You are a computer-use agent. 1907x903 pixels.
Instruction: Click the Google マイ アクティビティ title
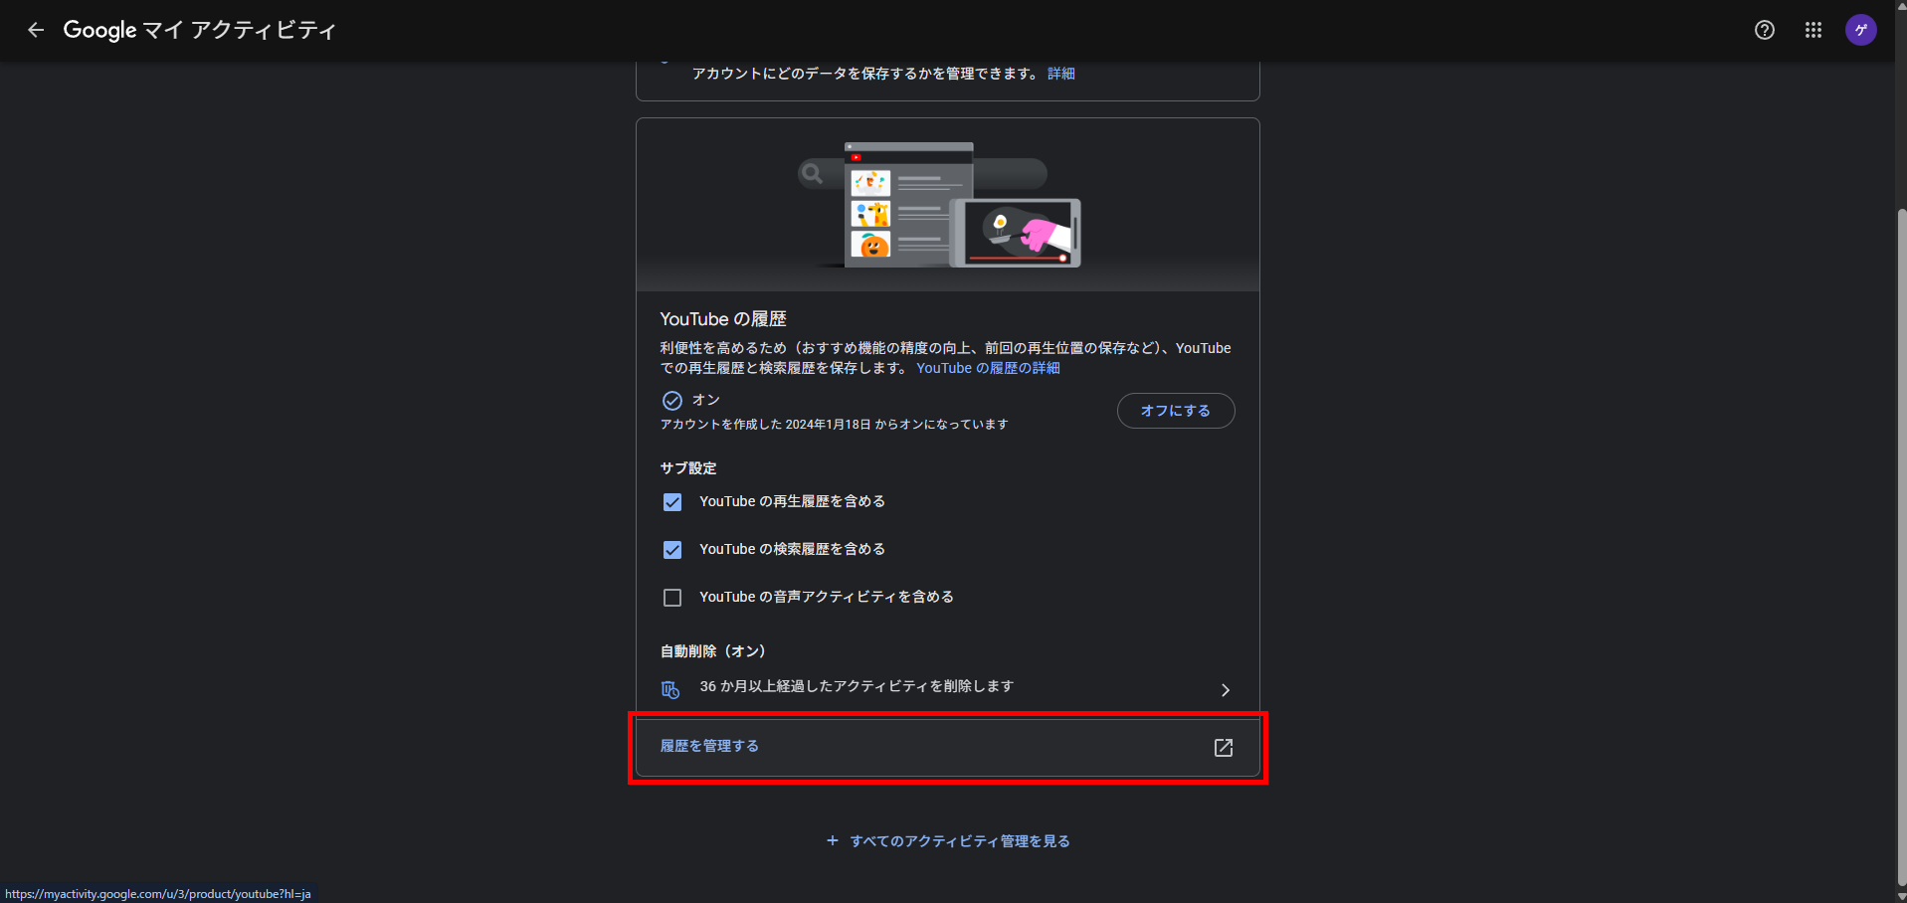199,30
